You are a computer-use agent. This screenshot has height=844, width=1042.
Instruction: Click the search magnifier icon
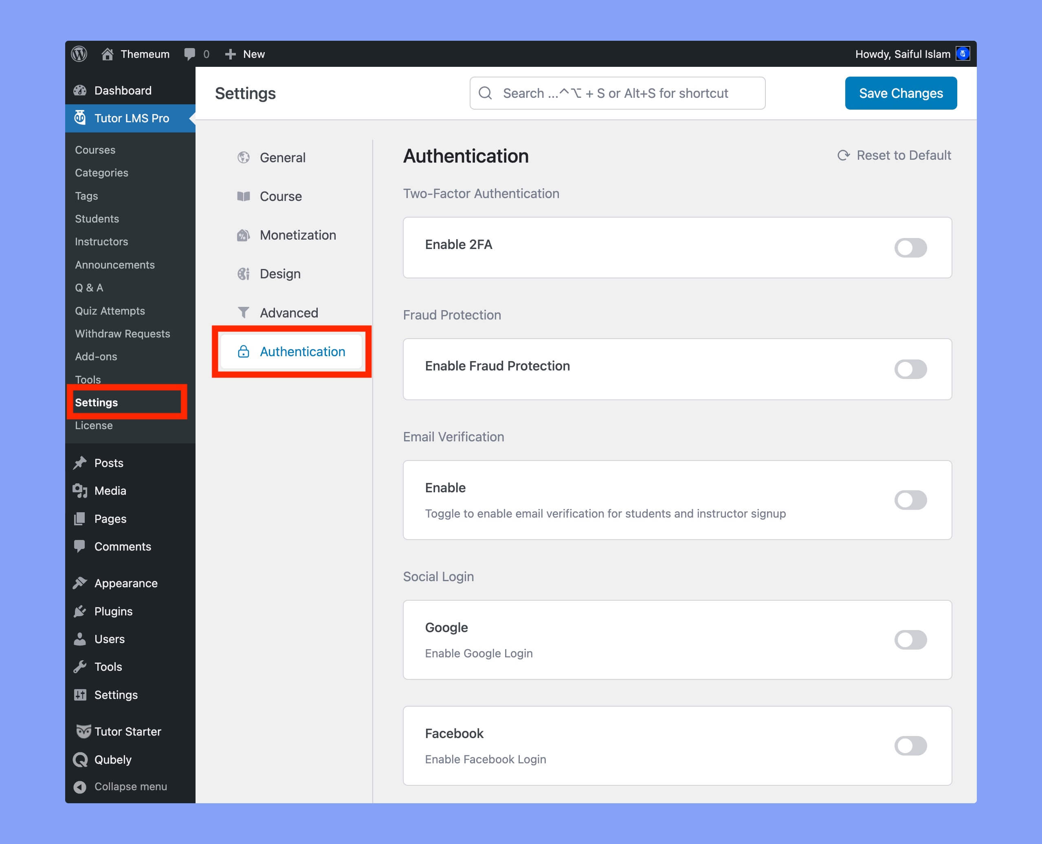[485, 93]
